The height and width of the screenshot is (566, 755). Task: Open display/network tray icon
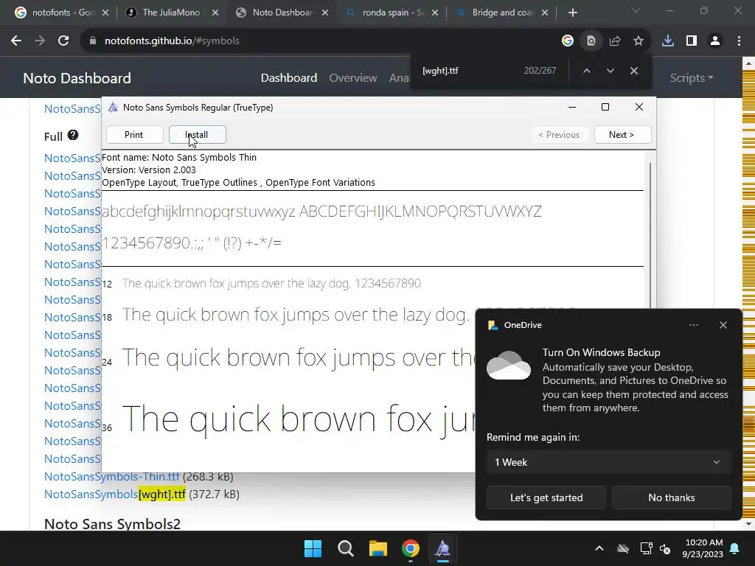pos(646,548)
